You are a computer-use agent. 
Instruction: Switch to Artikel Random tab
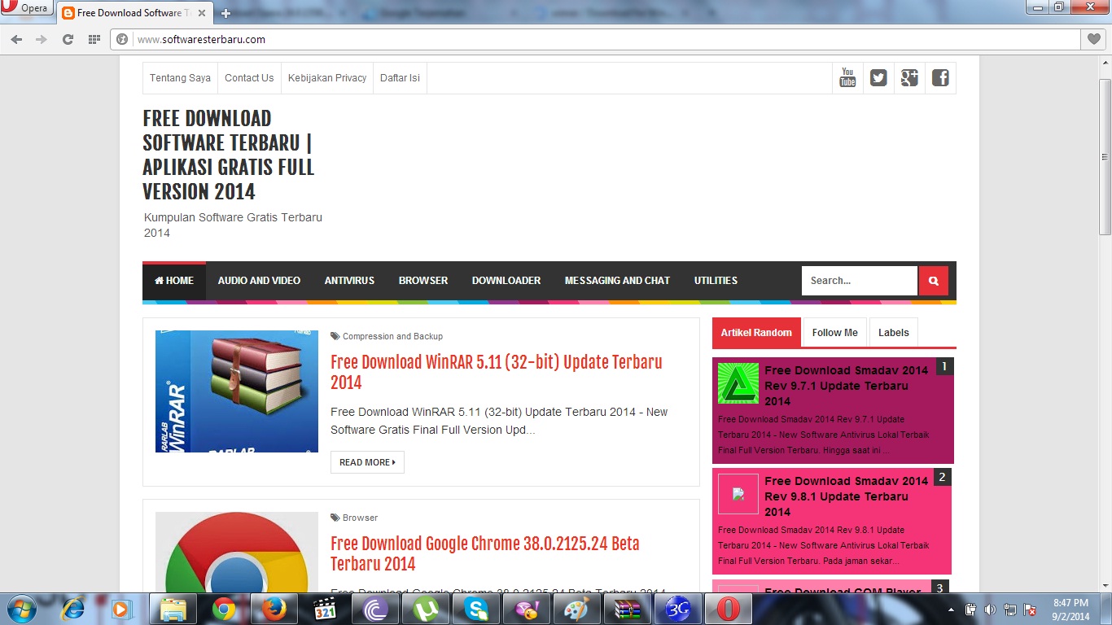(756, 332)
